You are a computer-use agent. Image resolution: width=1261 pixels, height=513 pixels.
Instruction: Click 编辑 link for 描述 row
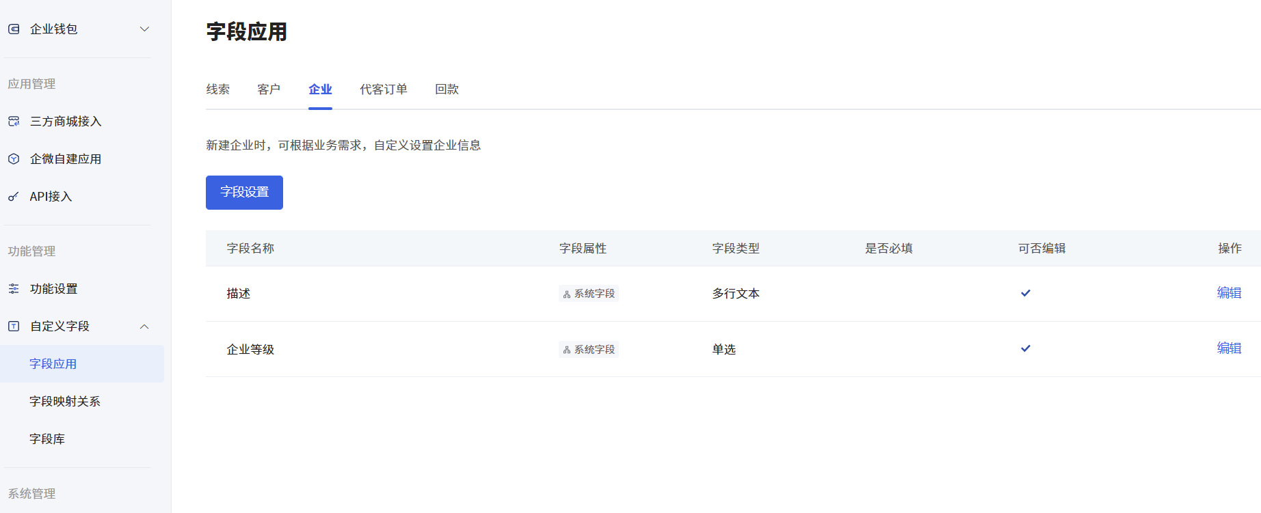coord(1229,293)
